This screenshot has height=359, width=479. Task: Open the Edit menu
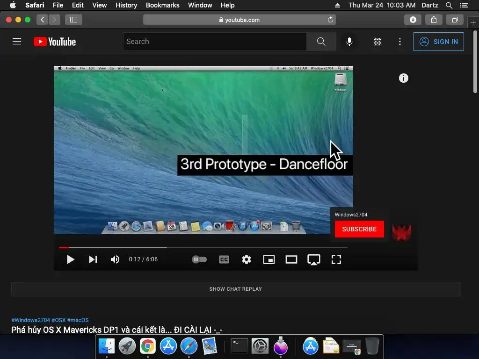click(78, 5)
